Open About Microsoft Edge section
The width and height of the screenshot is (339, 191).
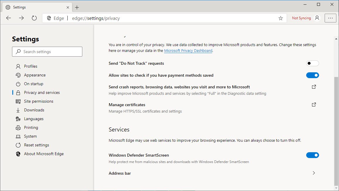[44, 154]
